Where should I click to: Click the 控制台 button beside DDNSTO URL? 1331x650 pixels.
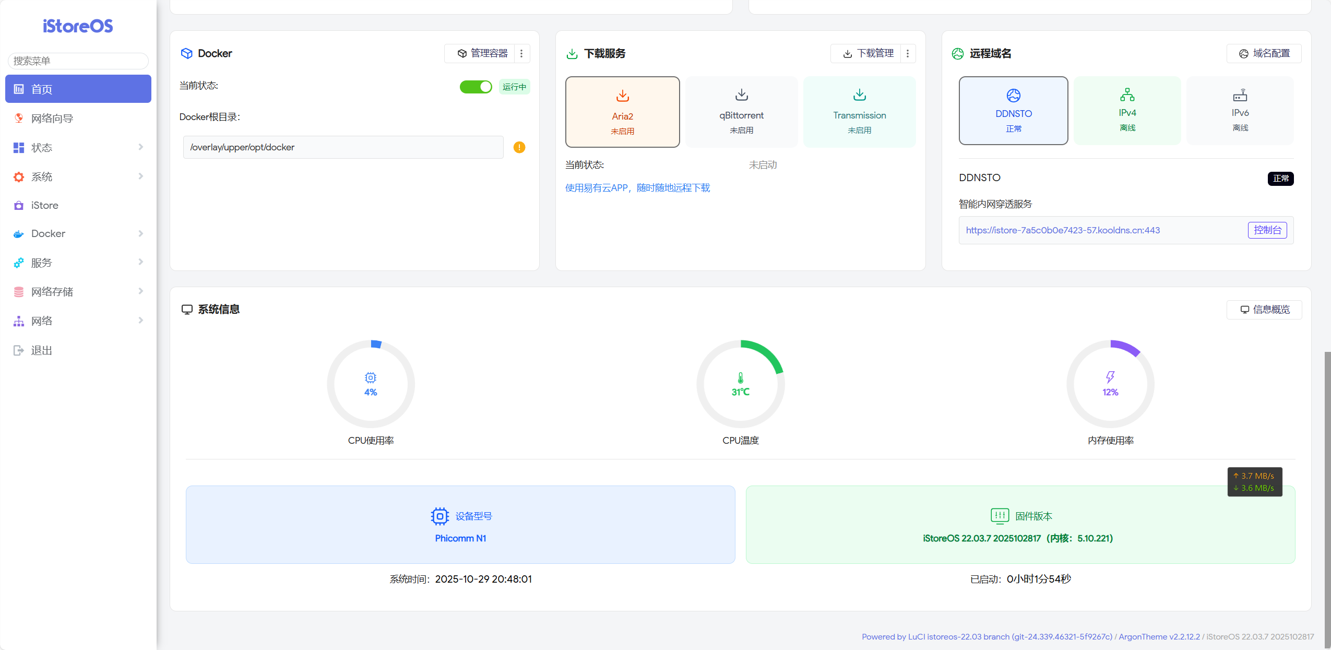[x=1267, y=230]
